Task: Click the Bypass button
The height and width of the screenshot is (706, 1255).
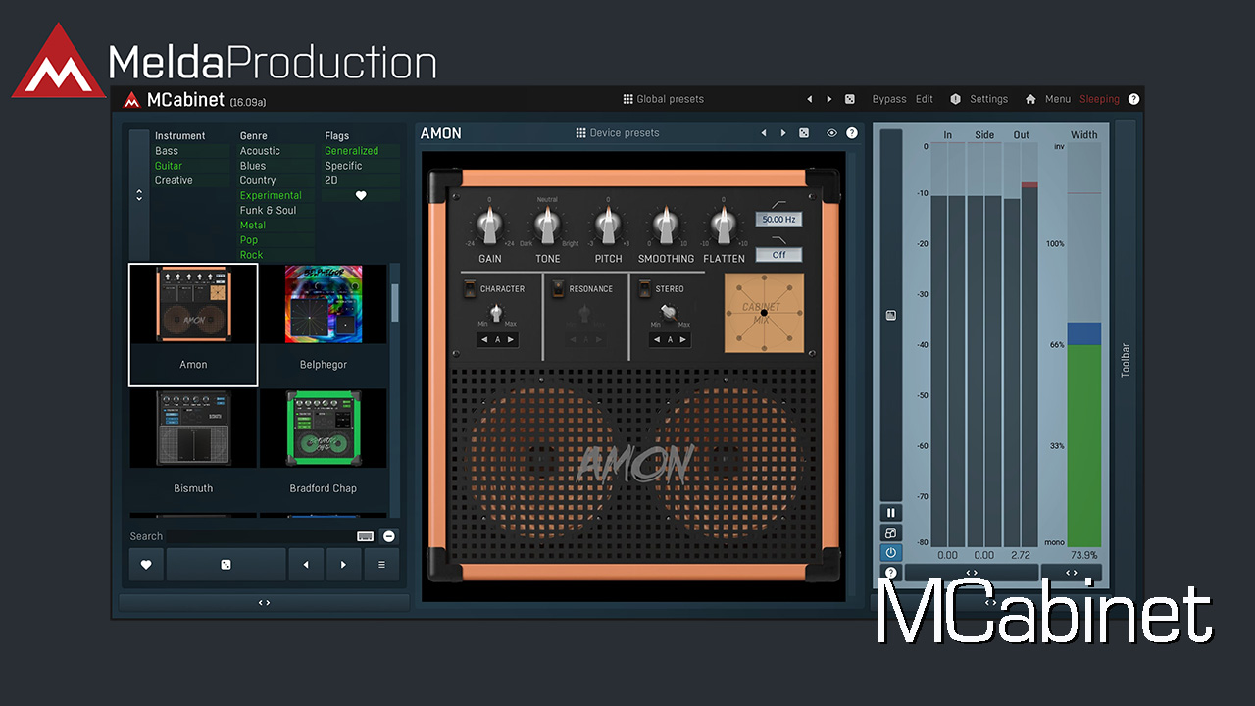Action: point(888,99)
